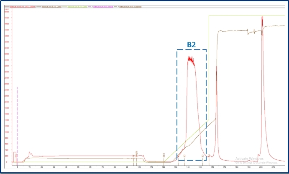Click the green concentration plateau at the top right
Screen dimensions: 289x174
click(x=247, y=16)
